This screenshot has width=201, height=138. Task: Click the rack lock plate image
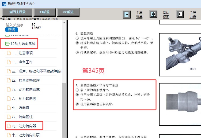pyautogui.click(x=180, y=104)
